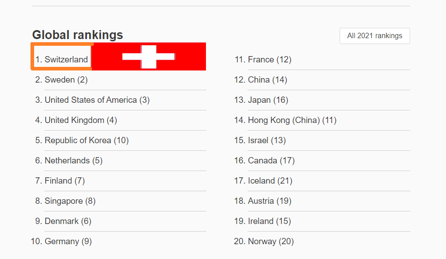Click the Singapore ranking entry
Image resolution: width=446 pixels, height=259 pixels.
point(70,201)
